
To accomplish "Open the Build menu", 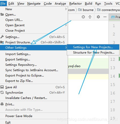I will click(88, 4).
